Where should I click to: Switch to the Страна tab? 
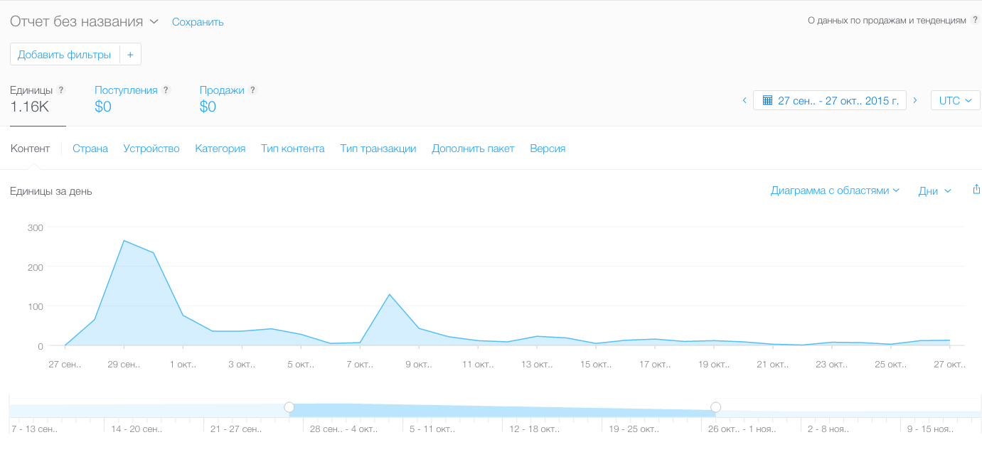point(90,149)
